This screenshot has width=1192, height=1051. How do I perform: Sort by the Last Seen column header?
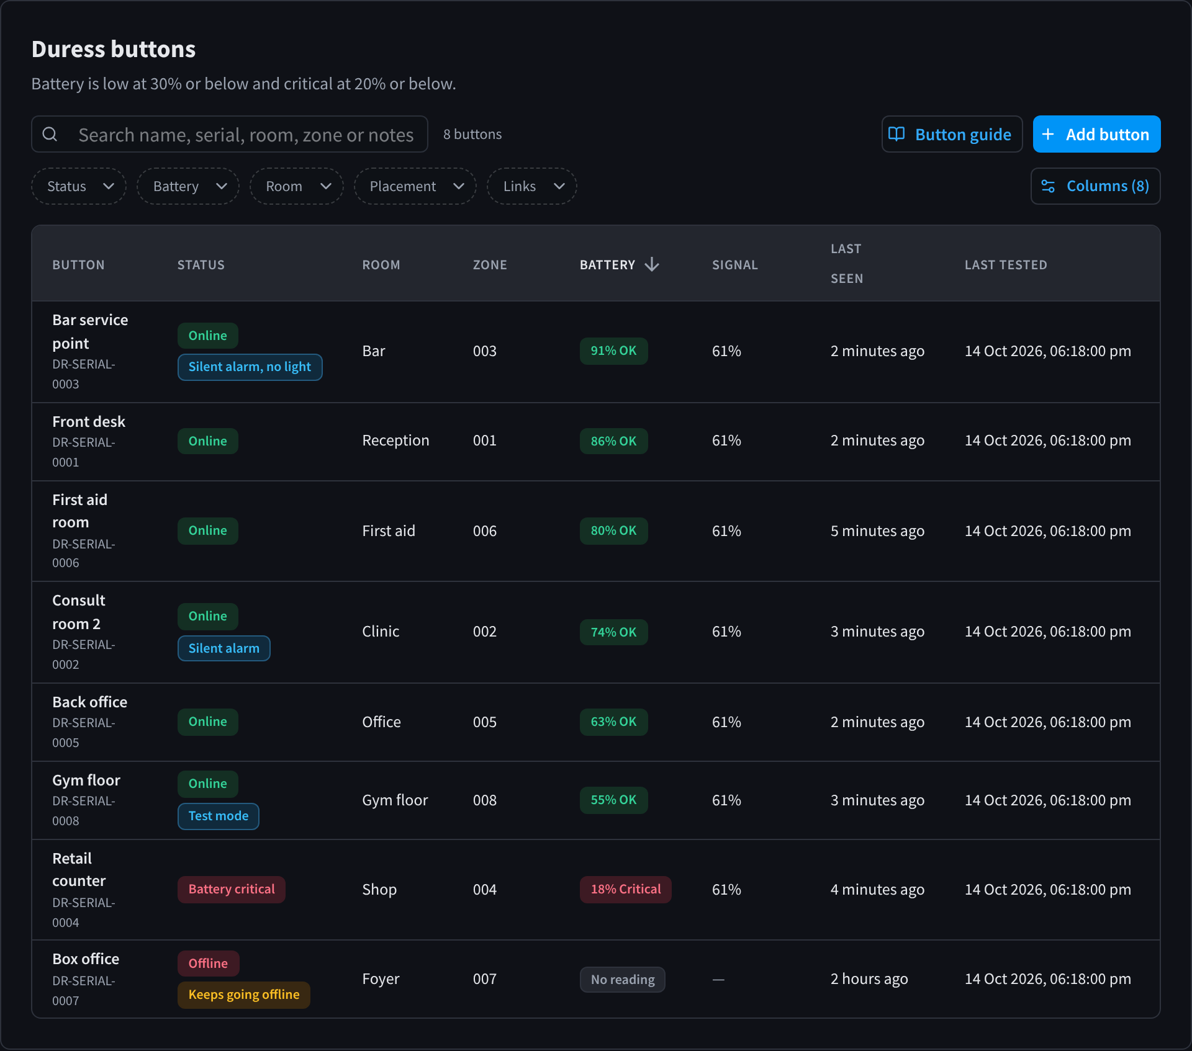[x=847, y=264]
